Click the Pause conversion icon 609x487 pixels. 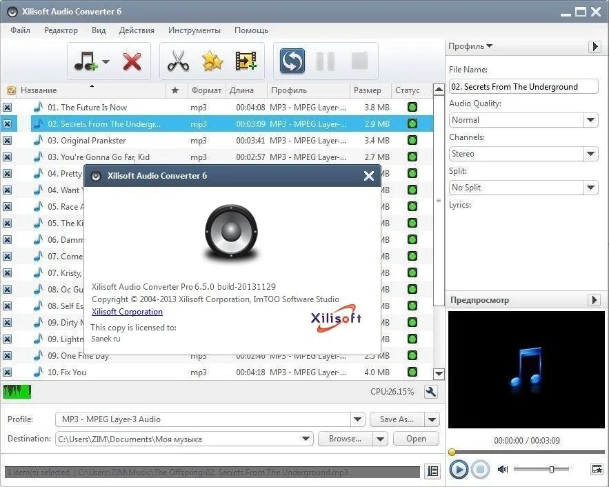pyautogui.click(x=326, y=61)
